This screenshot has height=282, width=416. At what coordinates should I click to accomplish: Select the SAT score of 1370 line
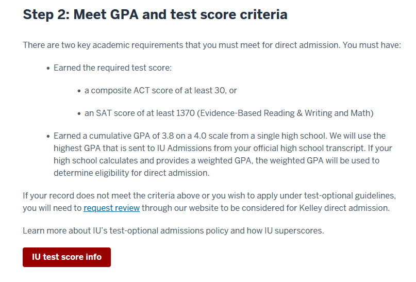(229, 113)
